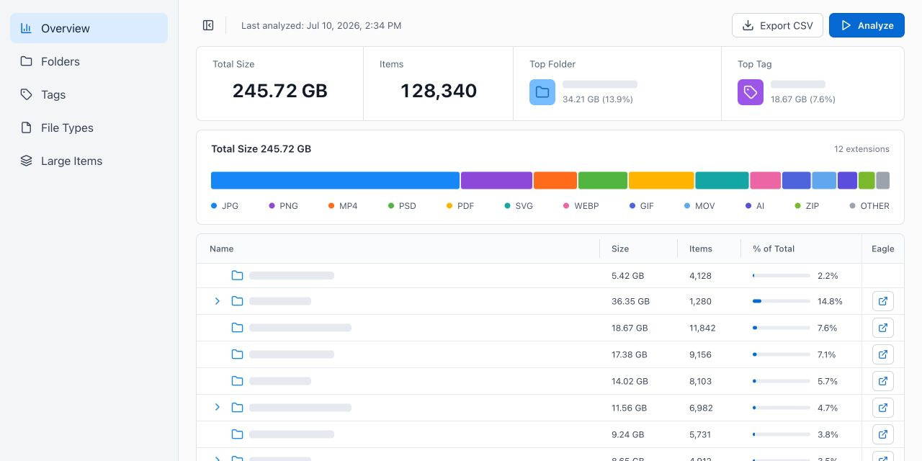Export the data as CSV
922x461 pixels.
777,25
